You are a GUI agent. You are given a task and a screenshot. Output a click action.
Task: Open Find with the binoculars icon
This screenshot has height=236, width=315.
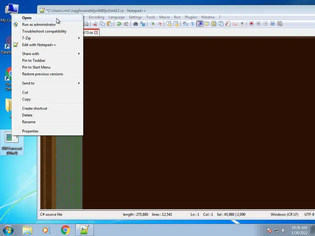click(135, 24)
